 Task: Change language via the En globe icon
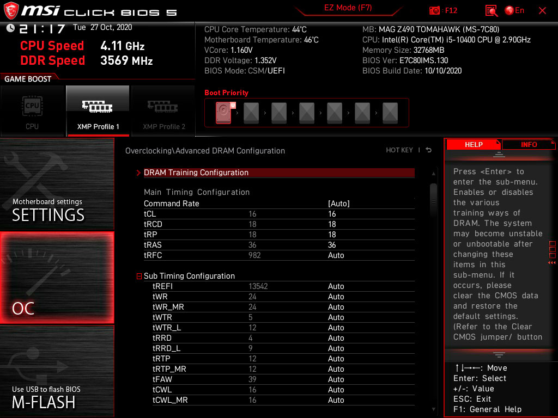tap(514, 11)
